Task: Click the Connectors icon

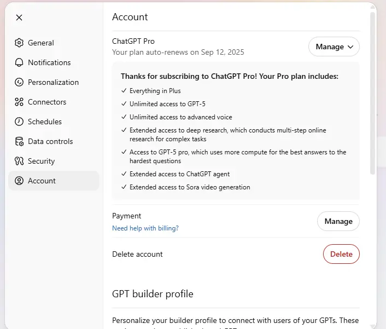Action: click(19, 102)
